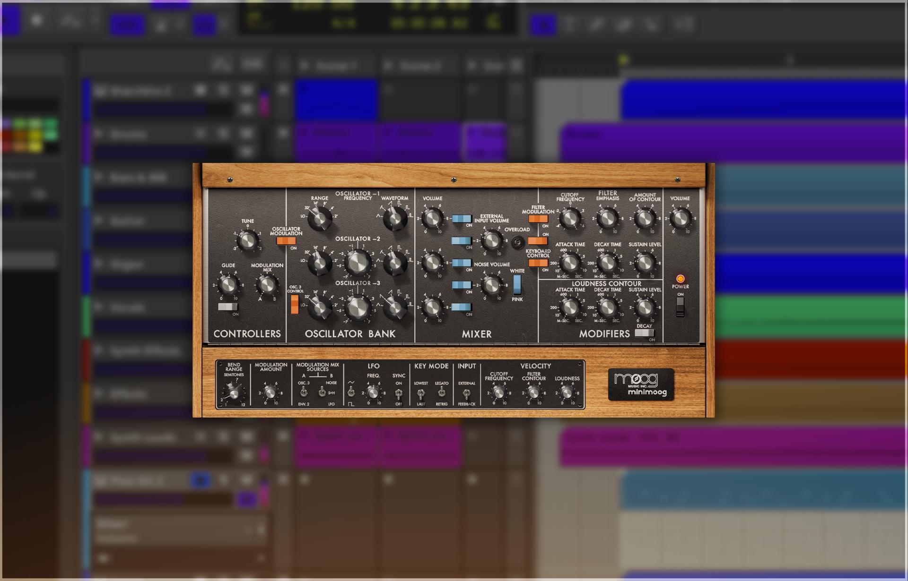Click the filter Attack Time knob
Image resolution: width=908 pixels, height=581 pixels.
coord(570,263)
